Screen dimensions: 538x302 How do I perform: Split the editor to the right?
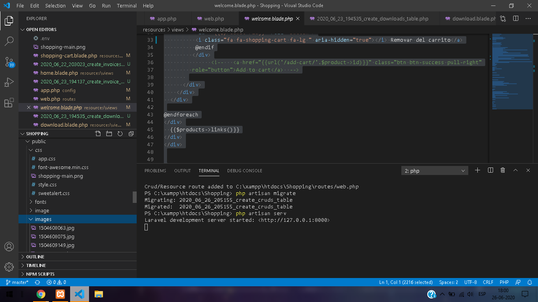(x=516, y=18)
